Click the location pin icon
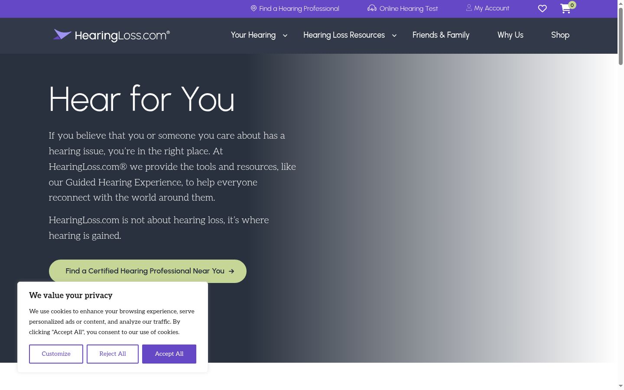 click(253, 8)
